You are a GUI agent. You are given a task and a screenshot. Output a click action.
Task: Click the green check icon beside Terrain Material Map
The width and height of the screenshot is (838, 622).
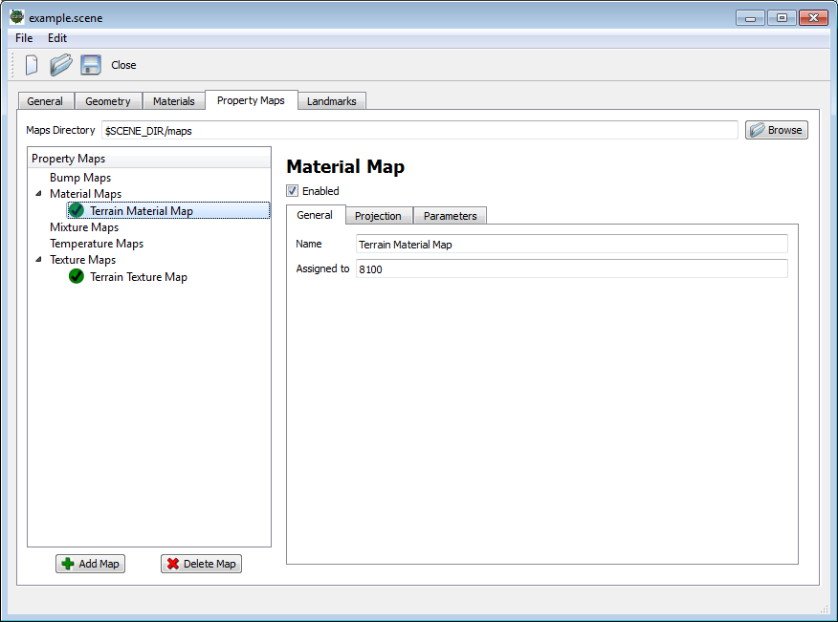tap(77, 211)
